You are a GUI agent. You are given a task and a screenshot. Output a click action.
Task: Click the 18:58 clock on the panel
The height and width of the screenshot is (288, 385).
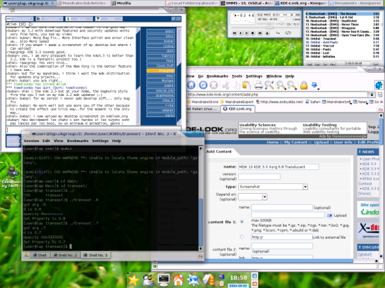click(x=238, y=278)
